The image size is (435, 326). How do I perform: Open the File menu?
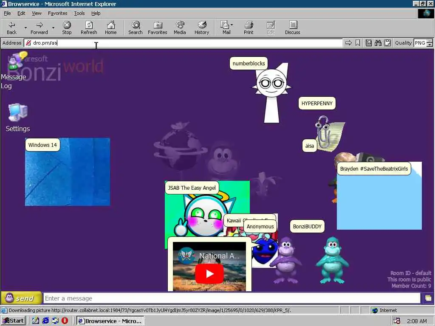[x=7, y=13]
